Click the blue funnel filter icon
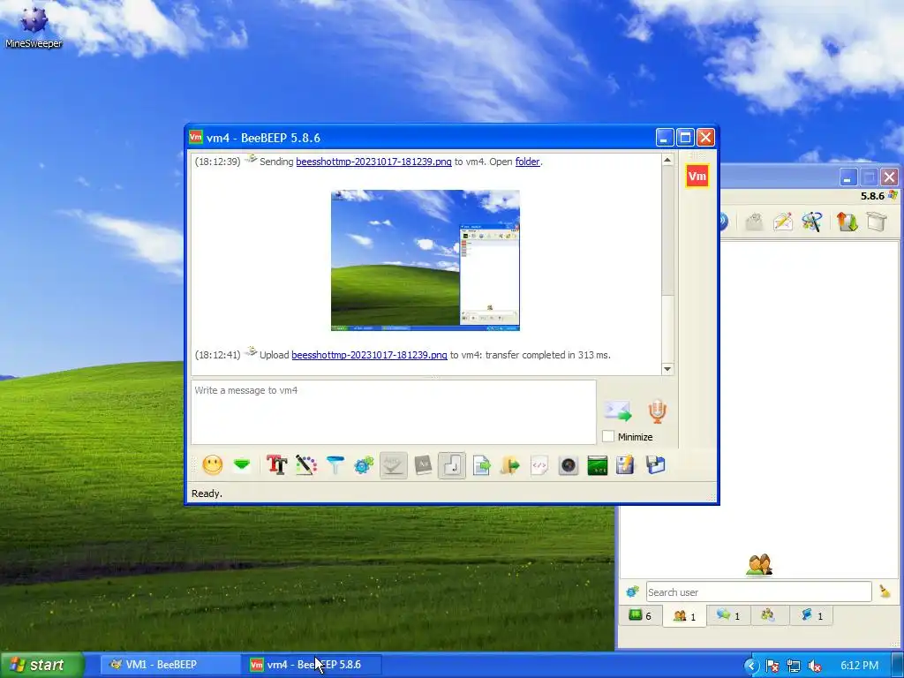The image size is (904, 678). [x=335, y=464]
